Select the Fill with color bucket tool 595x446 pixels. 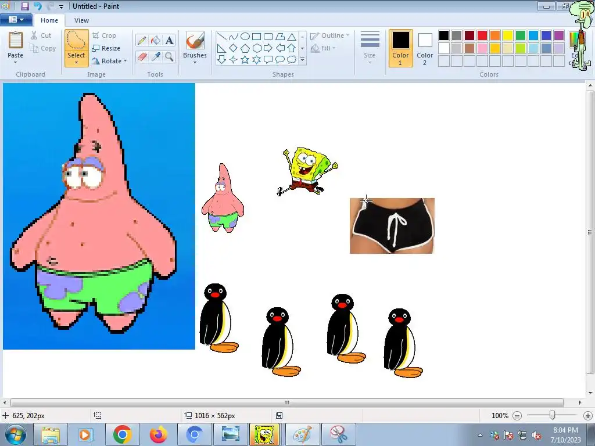point(156,40)
